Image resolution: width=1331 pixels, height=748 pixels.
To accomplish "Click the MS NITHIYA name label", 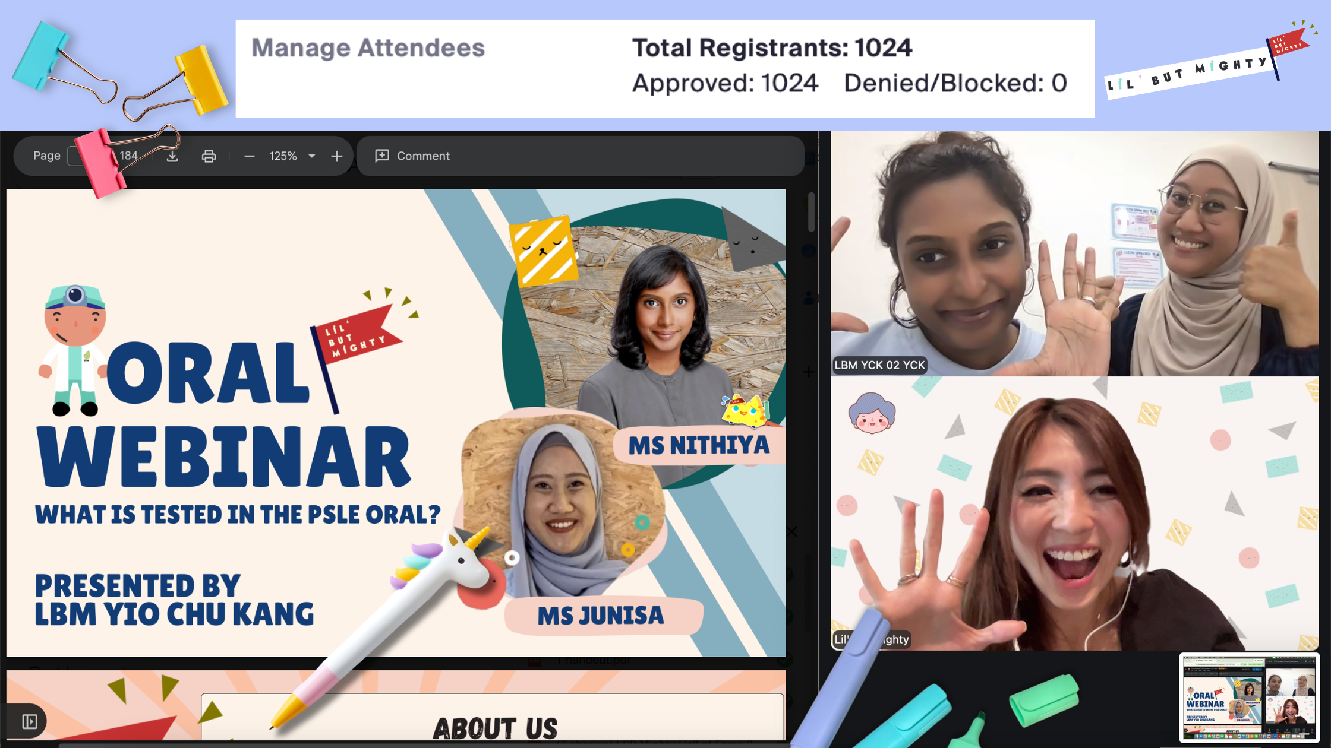I will click(699, 445).
